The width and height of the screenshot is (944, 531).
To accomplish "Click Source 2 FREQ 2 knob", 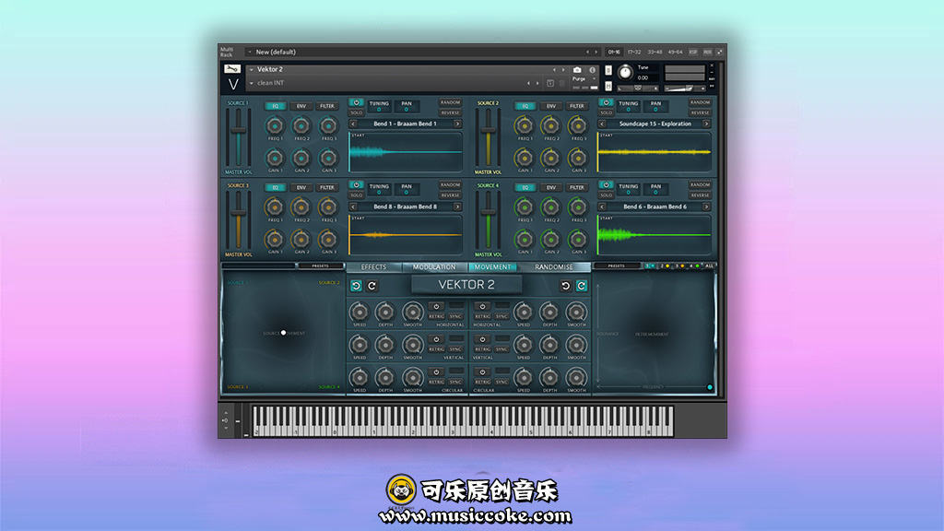I will 550,125.
